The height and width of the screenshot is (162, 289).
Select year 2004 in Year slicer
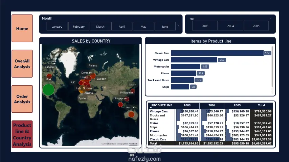[x=230, y=26]
